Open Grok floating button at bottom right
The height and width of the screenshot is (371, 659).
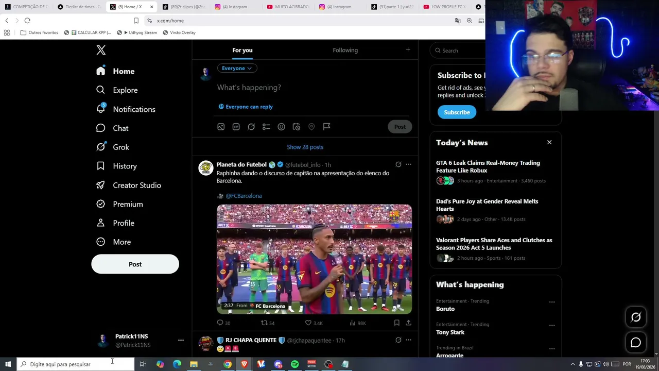coord(636,317)
